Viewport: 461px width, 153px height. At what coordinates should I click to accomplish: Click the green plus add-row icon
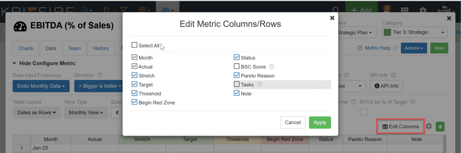(x=440, y=127)
